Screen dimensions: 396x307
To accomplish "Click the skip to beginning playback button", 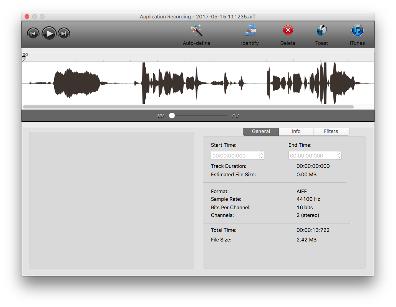I will [x=33, y=33].
